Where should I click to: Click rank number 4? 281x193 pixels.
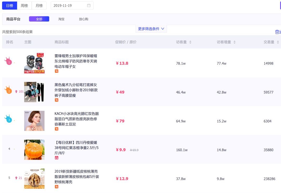[9, 149]
